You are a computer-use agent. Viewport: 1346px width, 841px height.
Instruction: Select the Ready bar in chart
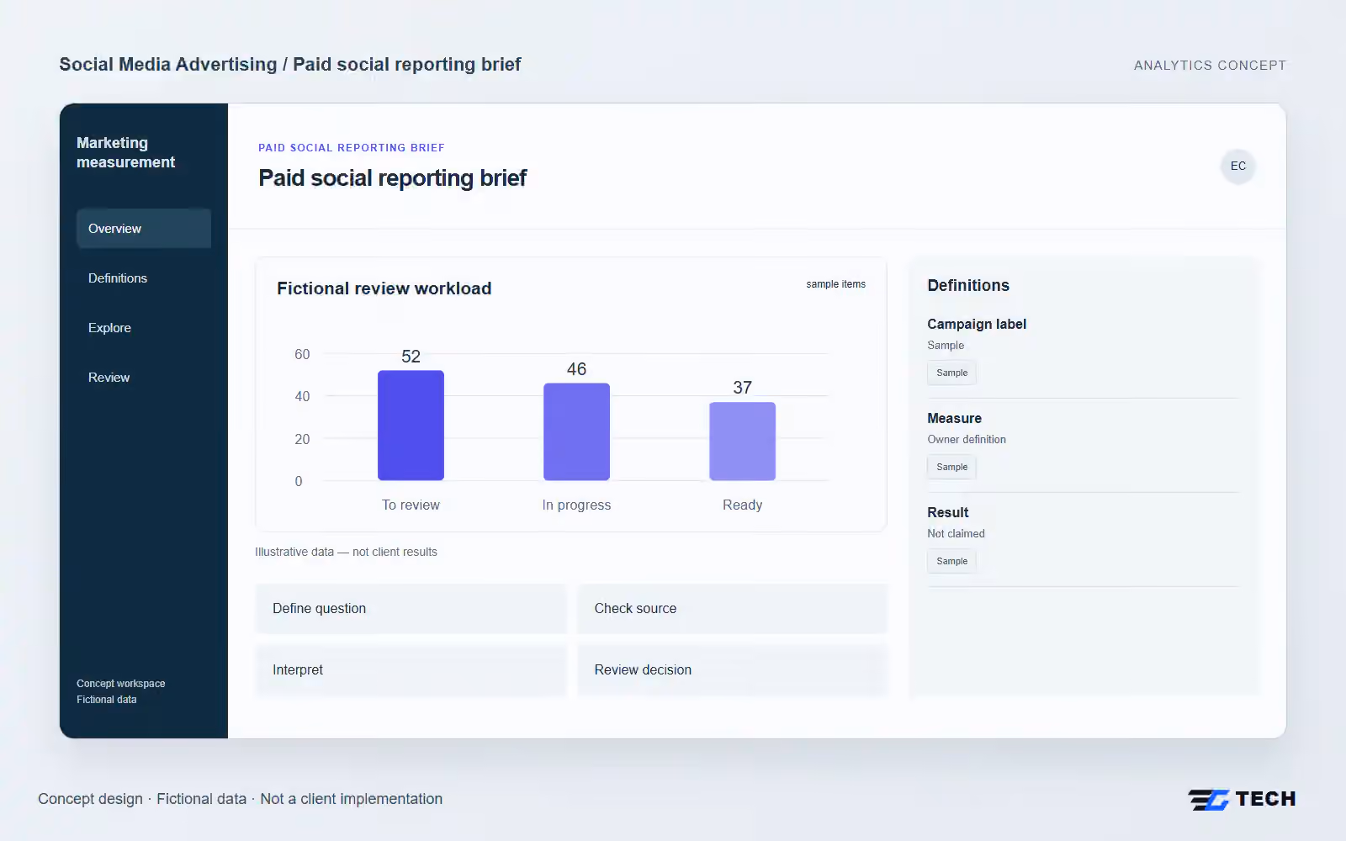[742, 442]
